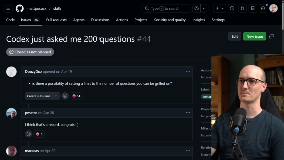Open the Actions tab
Screen dimensions: 284x160
[122, 20]
